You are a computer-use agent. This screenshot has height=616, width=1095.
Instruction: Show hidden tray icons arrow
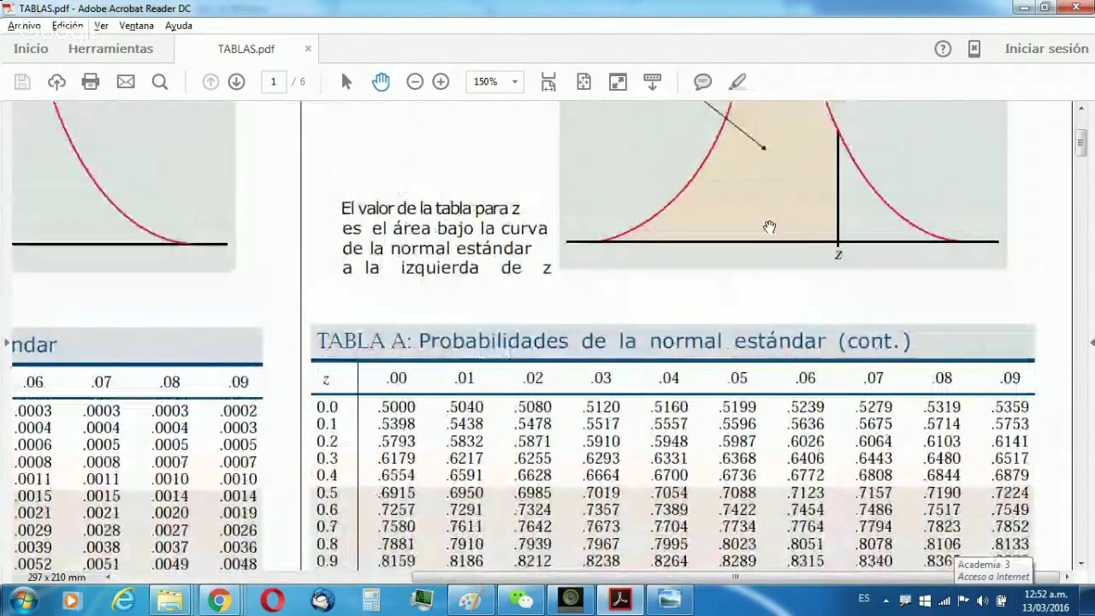885,601
